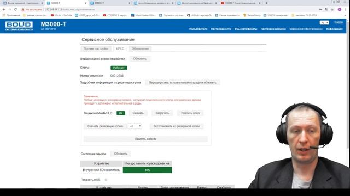Click the Удалить data.db button
Image resolution: width=350 pixels, height=196 pixels.
click(x=145, y=139)
